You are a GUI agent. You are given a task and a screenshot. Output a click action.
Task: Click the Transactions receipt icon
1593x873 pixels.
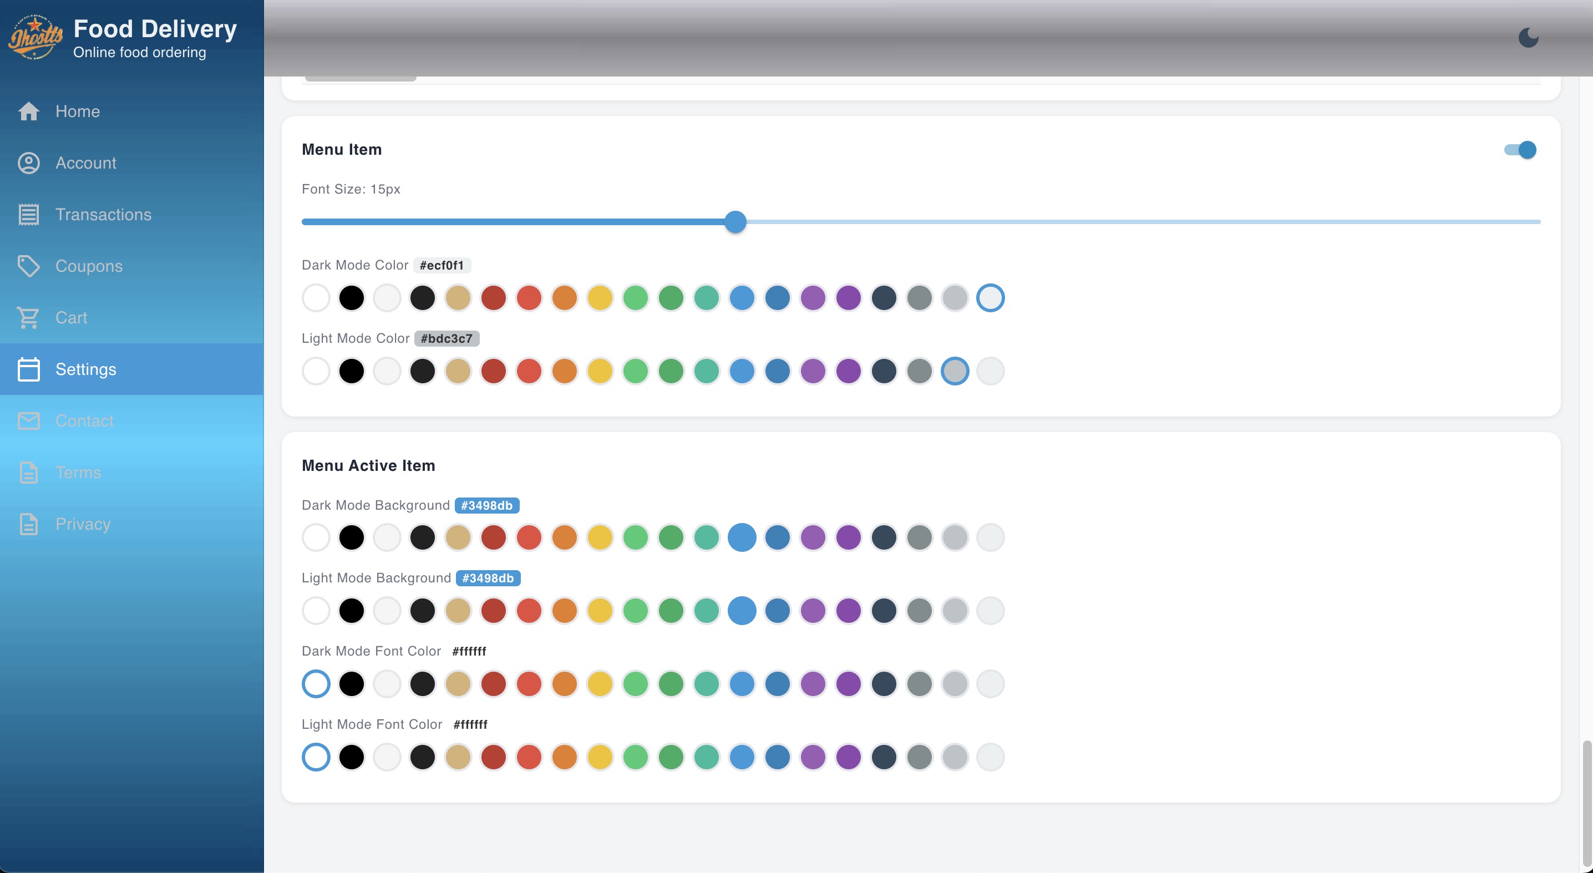28,215
